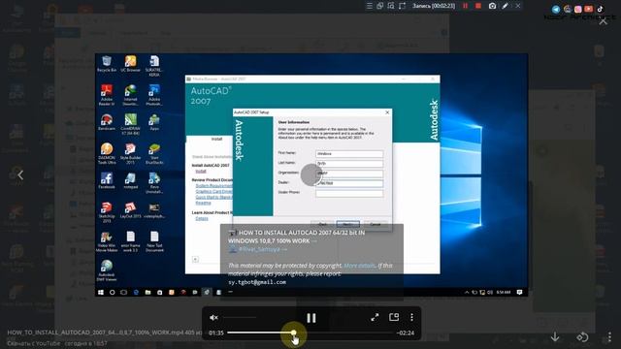
Task: Stop the screen recording
Action: coord(478,6)
